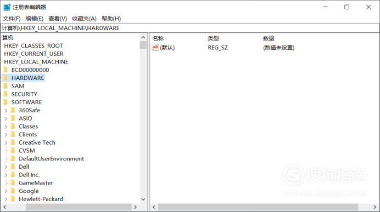
Task: Click the REG_SZ type cell
Action: (218, 48)
